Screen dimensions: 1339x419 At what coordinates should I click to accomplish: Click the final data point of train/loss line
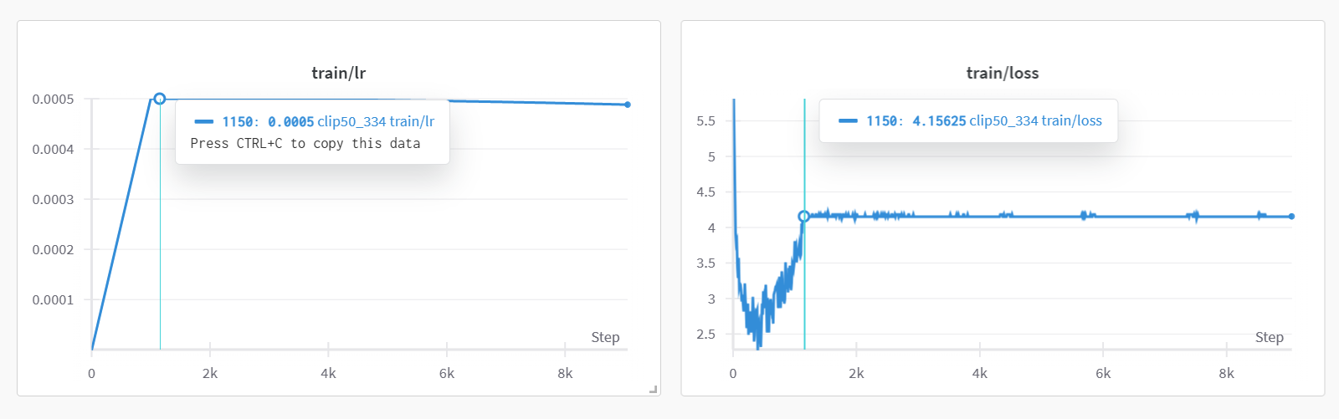[1292, 217]
